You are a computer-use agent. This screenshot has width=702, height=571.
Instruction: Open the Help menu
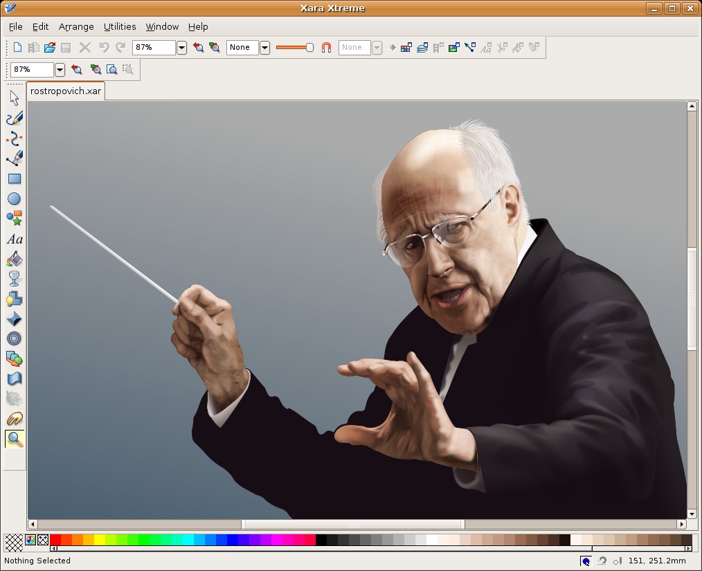coord(198,27)
